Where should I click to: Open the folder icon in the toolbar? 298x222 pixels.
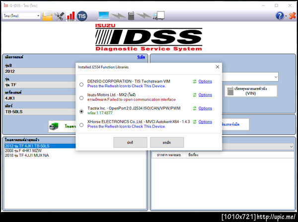tap(47, 16)
